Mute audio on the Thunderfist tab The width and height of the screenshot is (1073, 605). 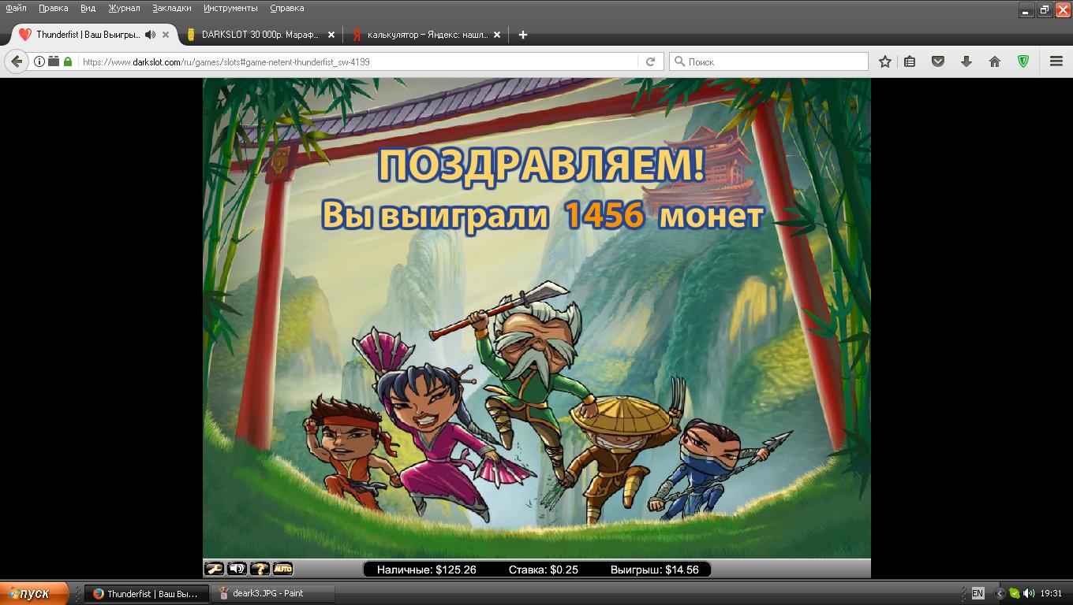pyautogui.click(x=150, y=35)
